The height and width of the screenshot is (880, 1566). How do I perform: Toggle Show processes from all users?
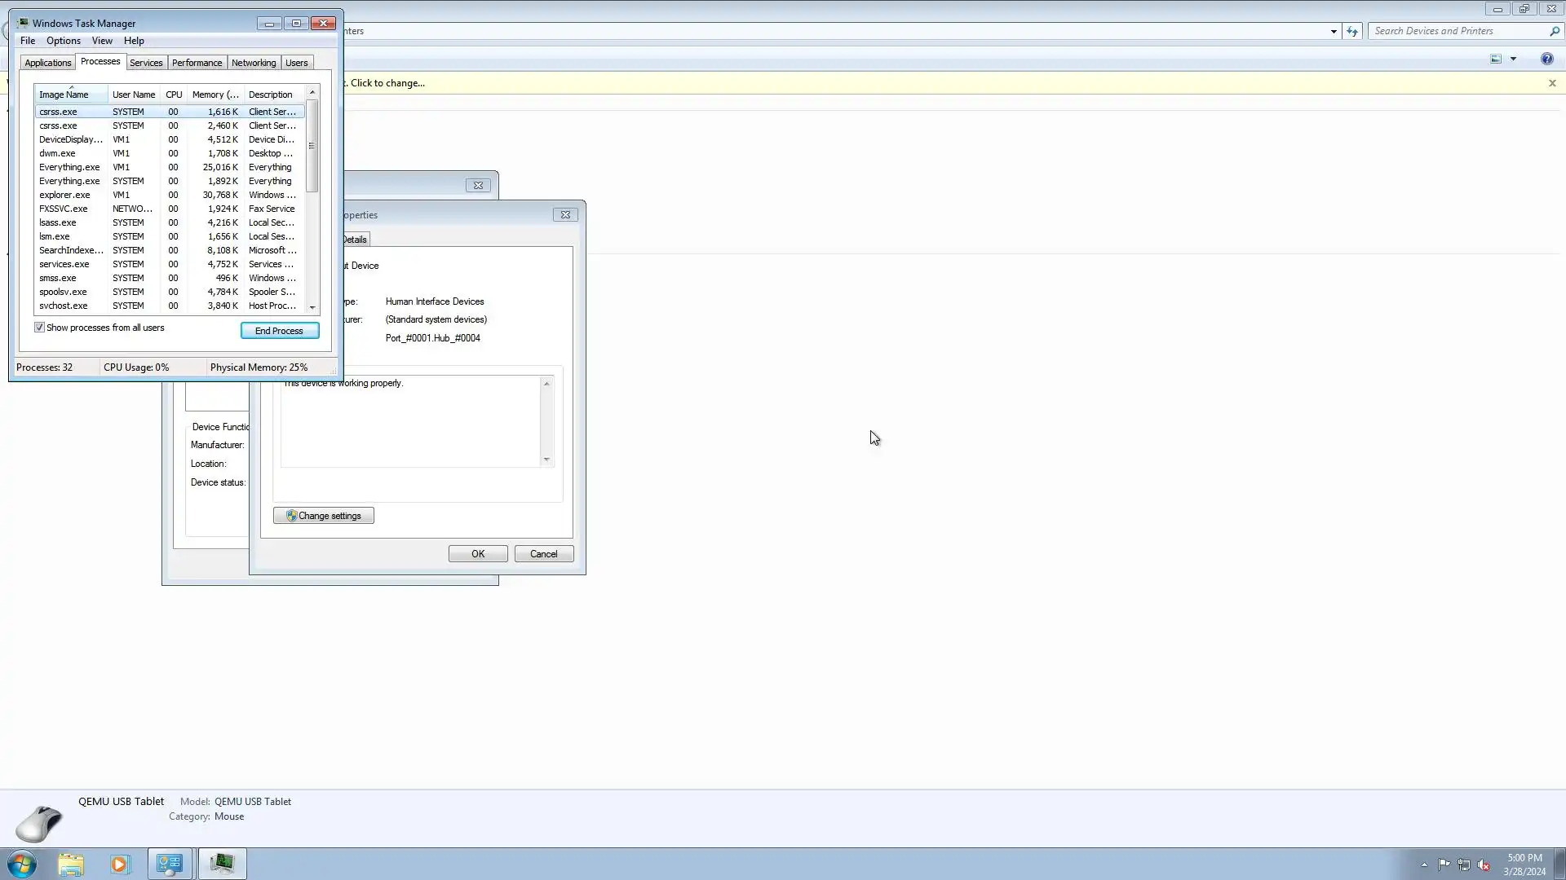(39, 328)
